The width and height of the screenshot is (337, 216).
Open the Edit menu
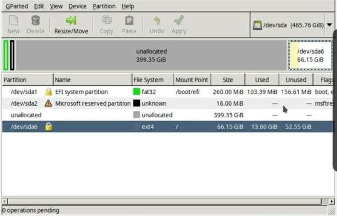(39, 6)
